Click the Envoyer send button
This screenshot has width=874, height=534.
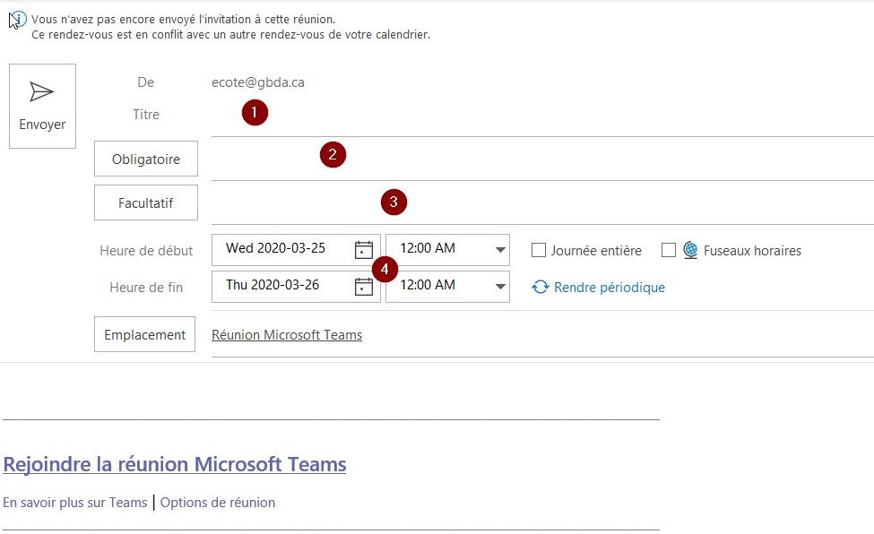[42, 106]
